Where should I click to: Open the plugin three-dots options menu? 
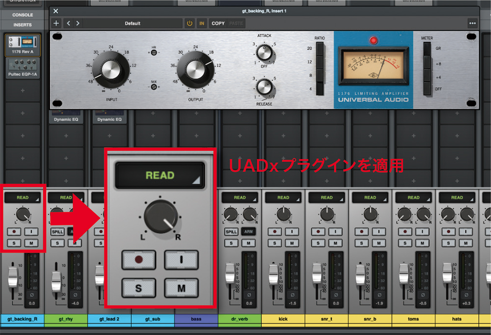point(472,23)
